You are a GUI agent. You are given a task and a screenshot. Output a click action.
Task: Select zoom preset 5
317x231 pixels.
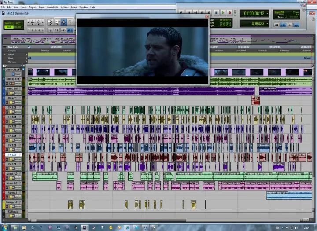[x=42, y=30]
